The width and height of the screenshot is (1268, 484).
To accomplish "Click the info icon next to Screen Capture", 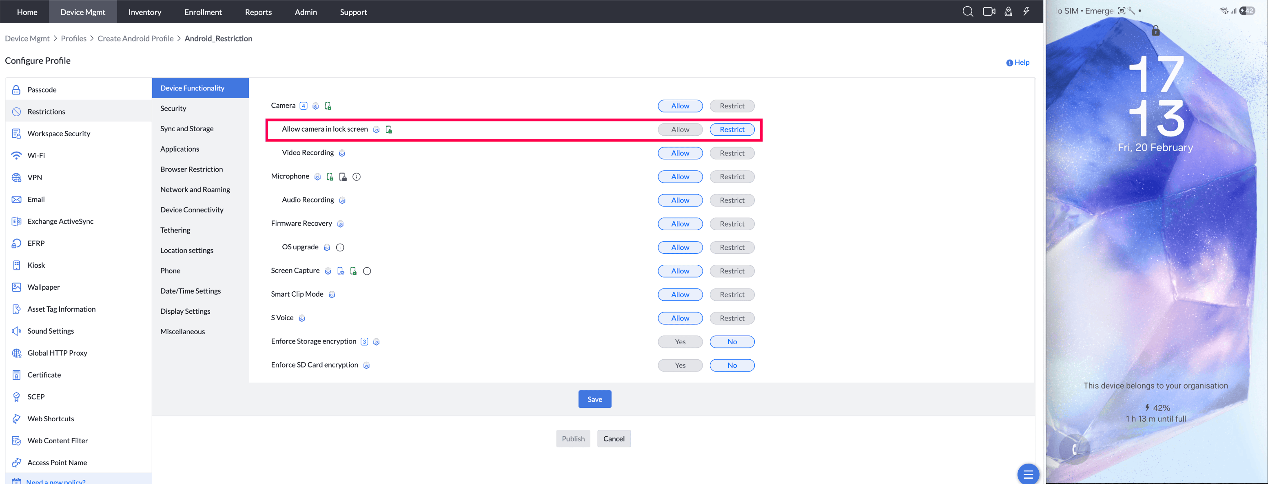I will click(x=367, y=271).
